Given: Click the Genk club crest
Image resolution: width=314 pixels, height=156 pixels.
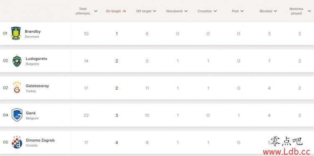Looking at the screenshot, I should pos(17,115).
